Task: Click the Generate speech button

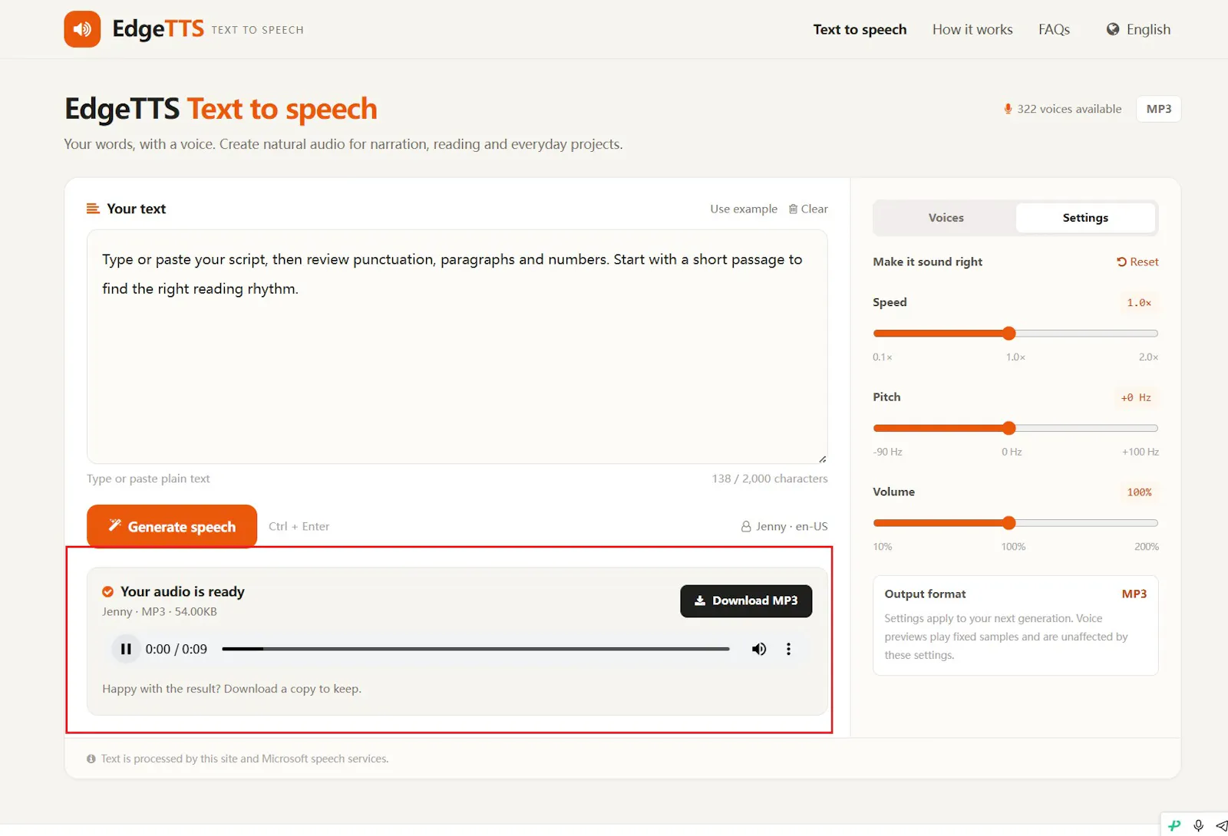Action: click(172, 526)
